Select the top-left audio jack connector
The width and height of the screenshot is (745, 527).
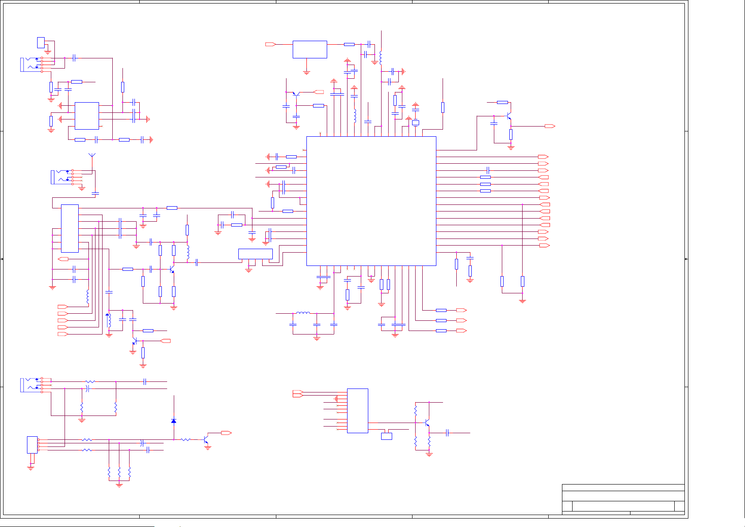32,65
